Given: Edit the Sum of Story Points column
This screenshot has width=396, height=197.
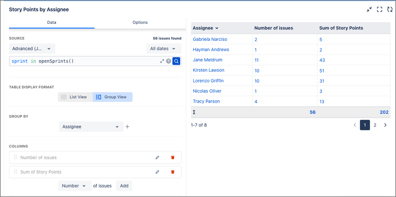Looking at the screenshot, I should coord(158,172).
